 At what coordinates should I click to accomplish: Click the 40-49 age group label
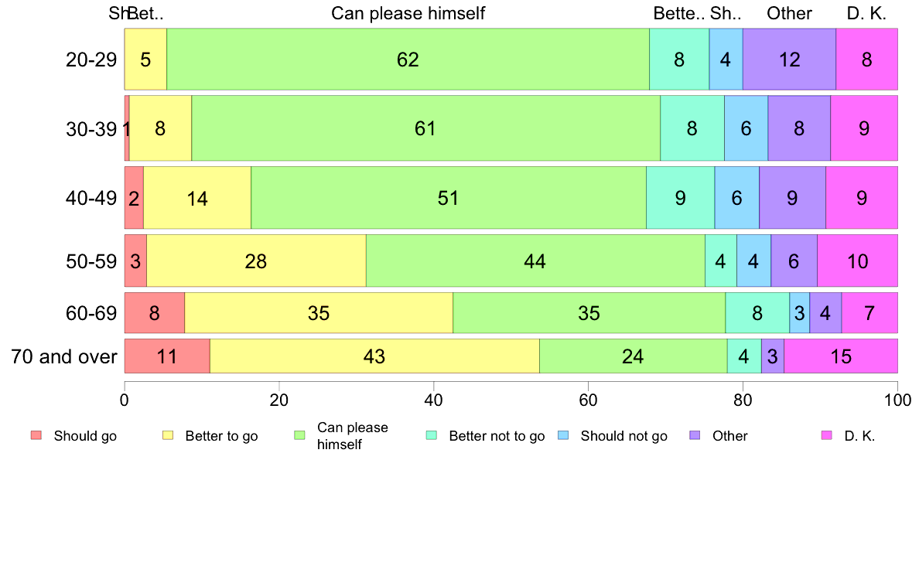click(91, 198)
